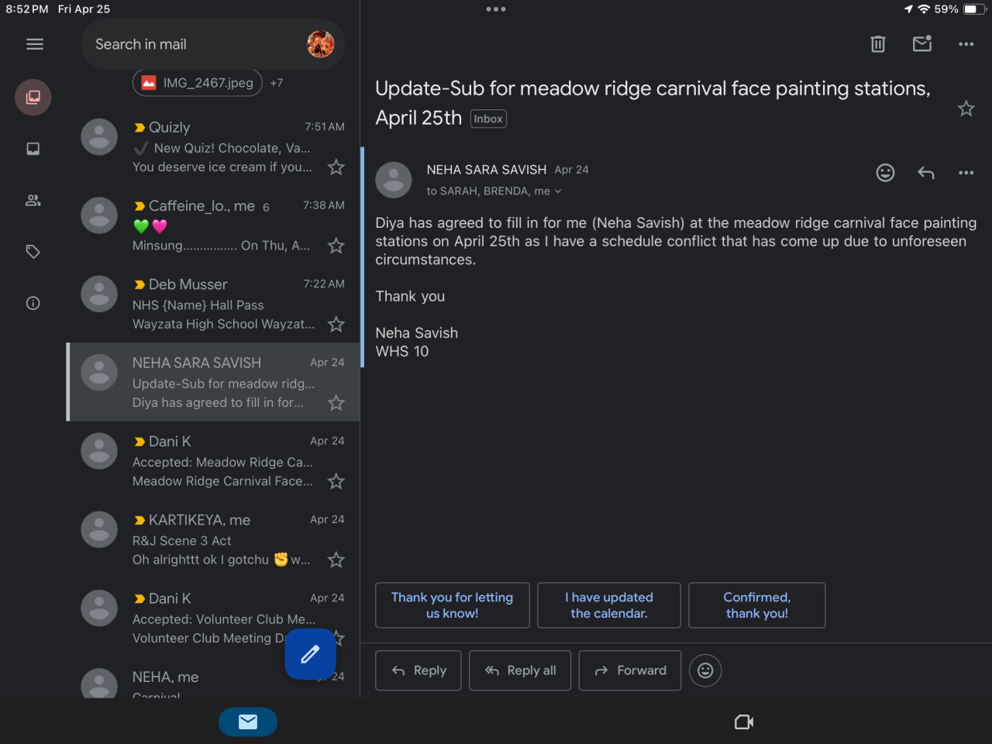Tap the Search in mail field
Image resolution: width=992 pixels, height=744 pixels.
click(x=194, y=44)
